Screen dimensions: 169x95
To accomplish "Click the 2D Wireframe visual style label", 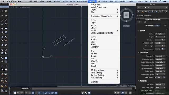I will click(x=24, y=7).
